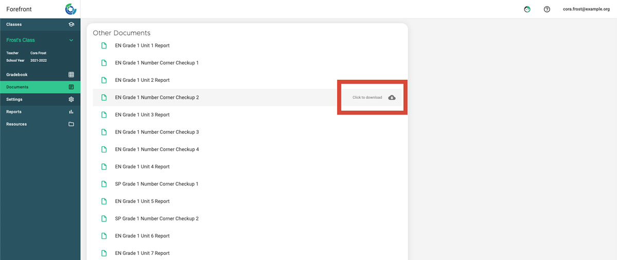
Task: Open the Reports menu item
Action: click(40, 112)
